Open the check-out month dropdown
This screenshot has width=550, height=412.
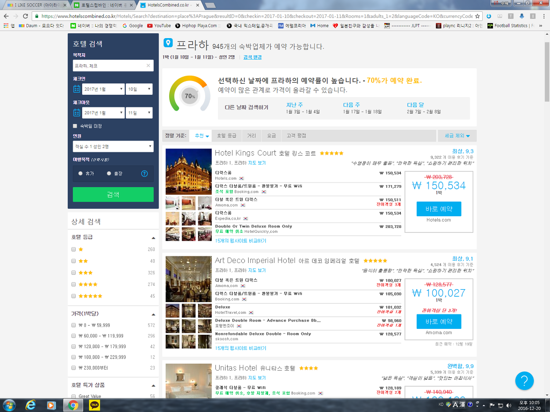104,113
